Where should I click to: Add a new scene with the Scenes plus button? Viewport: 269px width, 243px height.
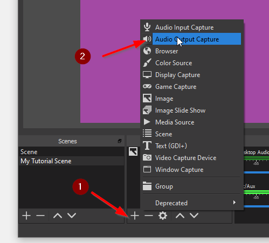[x=26, y=216]
